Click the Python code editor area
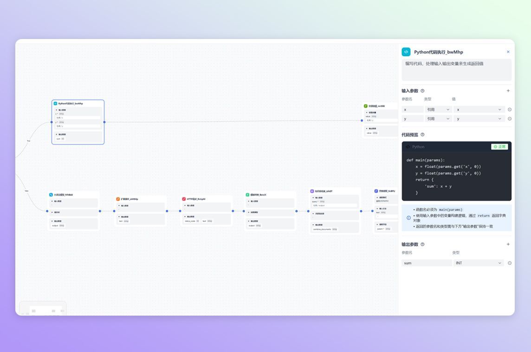531x352 pixels. pyautogui.click(x=456, y=176)
